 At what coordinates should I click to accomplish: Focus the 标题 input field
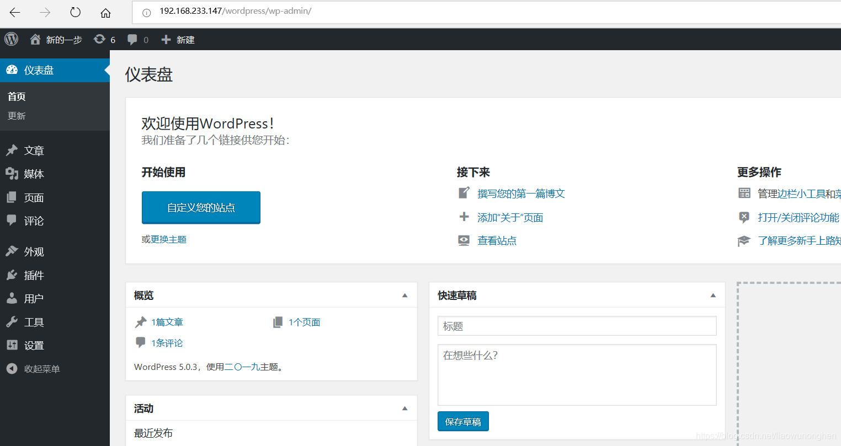coord(577,326)
